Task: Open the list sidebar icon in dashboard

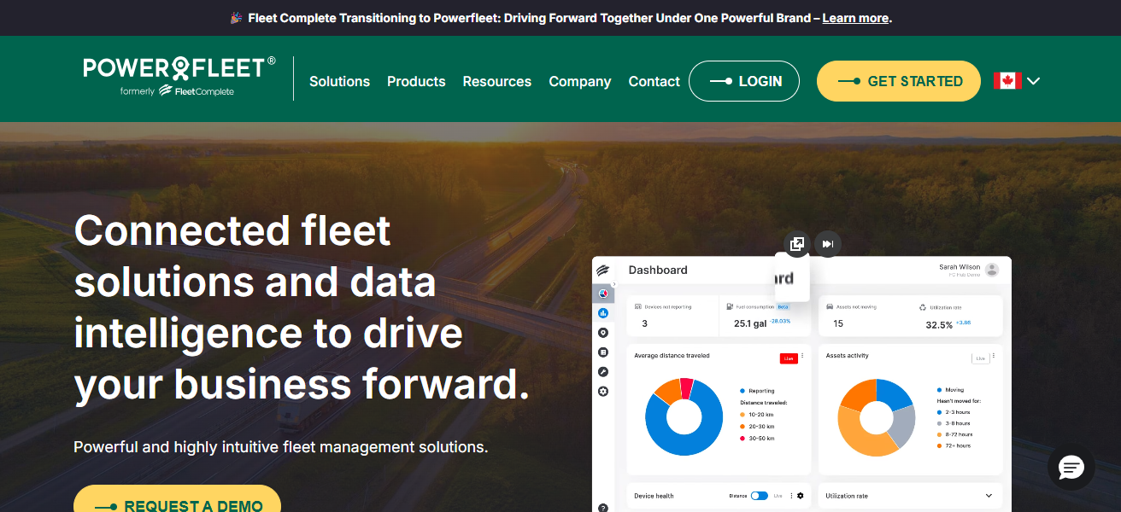Action: [x=603, y=352]
